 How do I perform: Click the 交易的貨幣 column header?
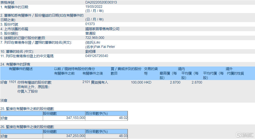pyautogui.click(x=151, y=71)
